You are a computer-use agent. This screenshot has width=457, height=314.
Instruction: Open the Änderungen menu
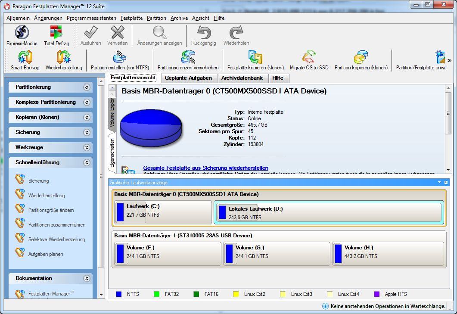pyautogui.click(x=48, y=18)
